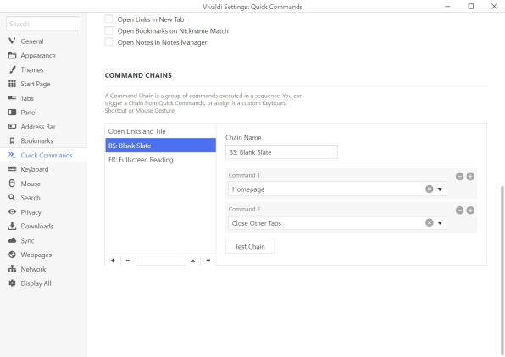505x357 pixels.
Task: Clear the Close Other Tabs selection
Action: click(x=429, y=222)
